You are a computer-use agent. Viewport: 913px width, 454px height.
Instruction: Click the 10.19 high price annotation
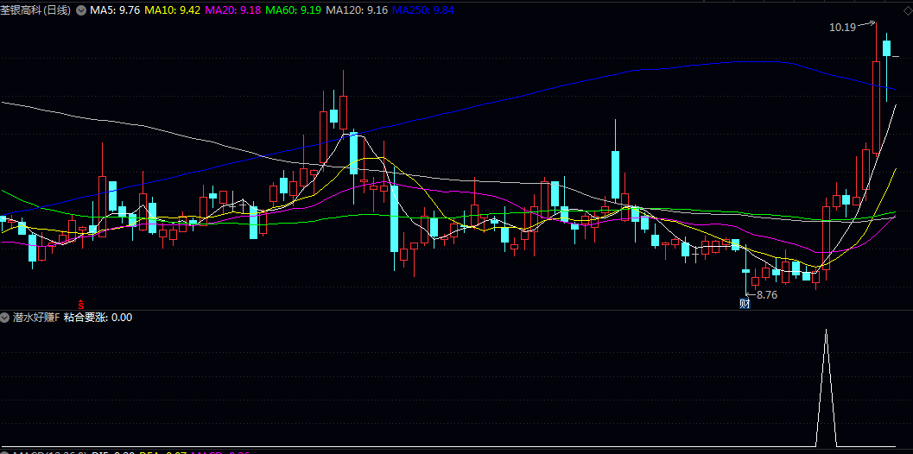point(841,28)
